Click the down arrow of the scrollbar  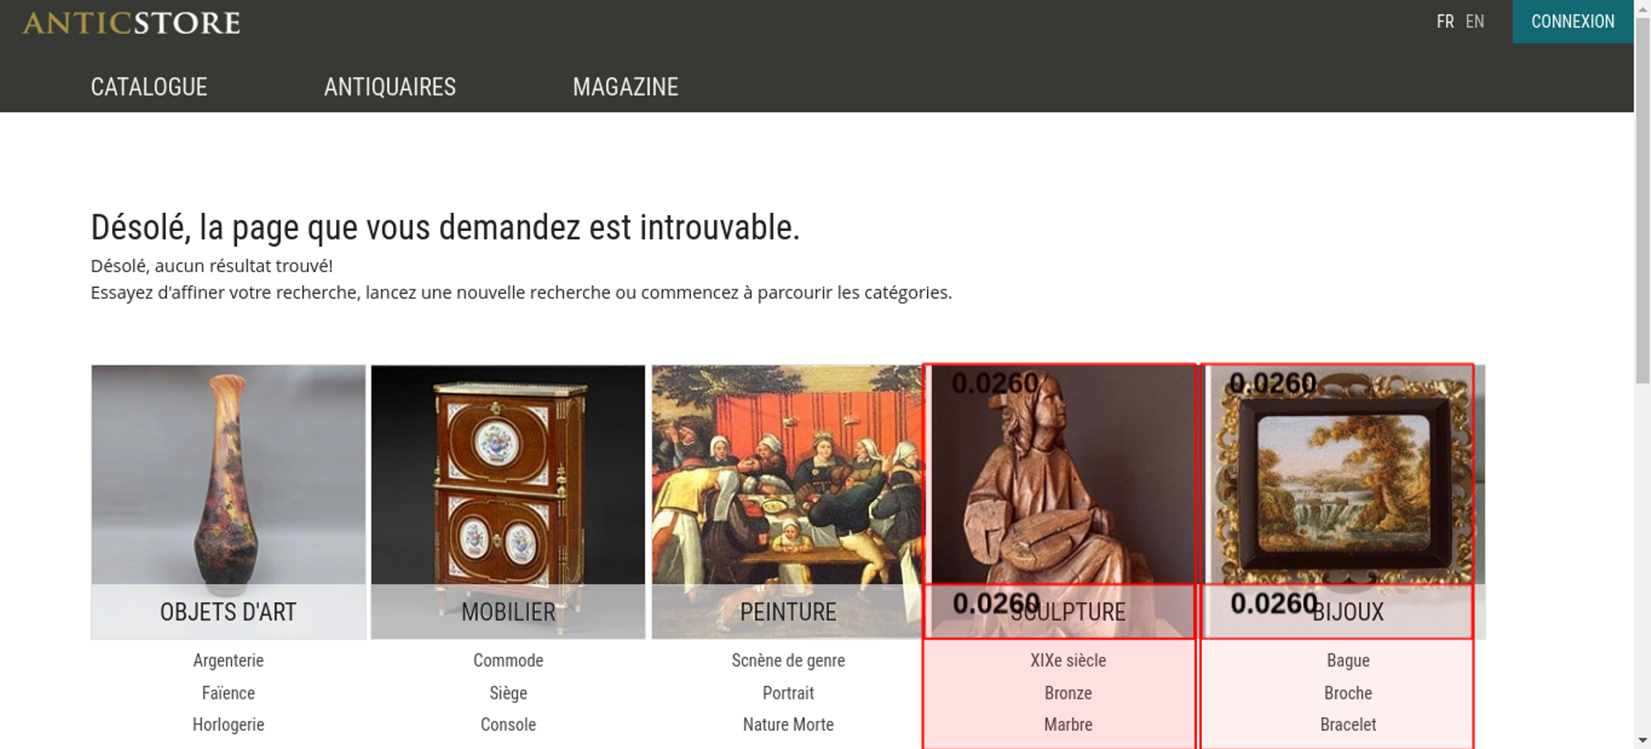tap(1643, 740)
